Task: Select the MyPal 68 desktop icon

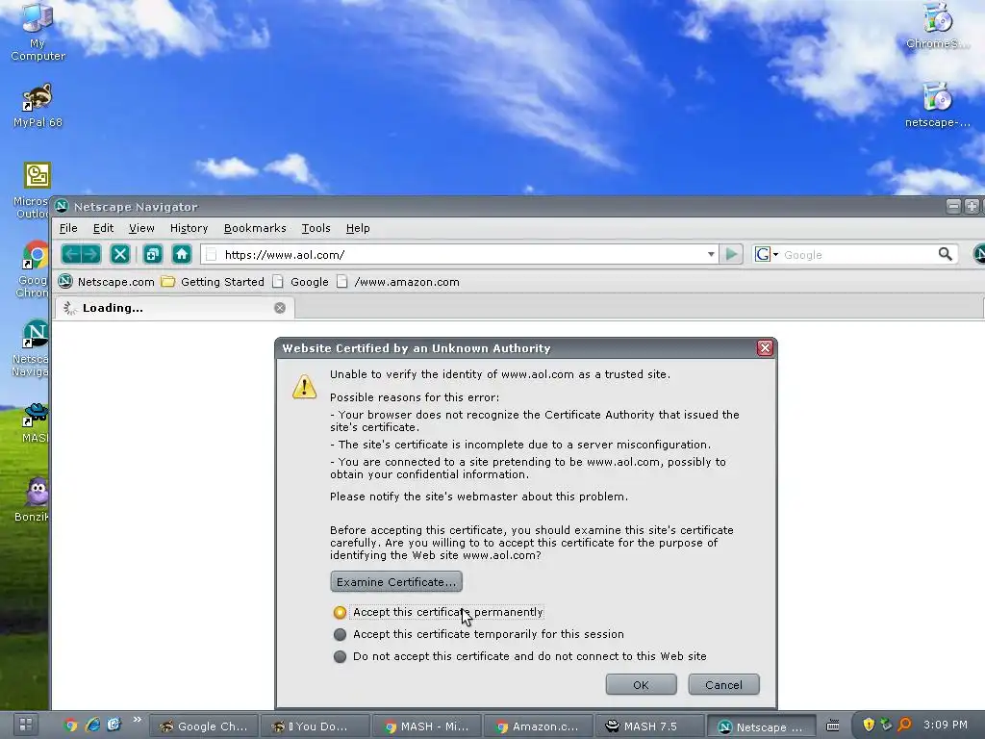Action: (38, 106)
